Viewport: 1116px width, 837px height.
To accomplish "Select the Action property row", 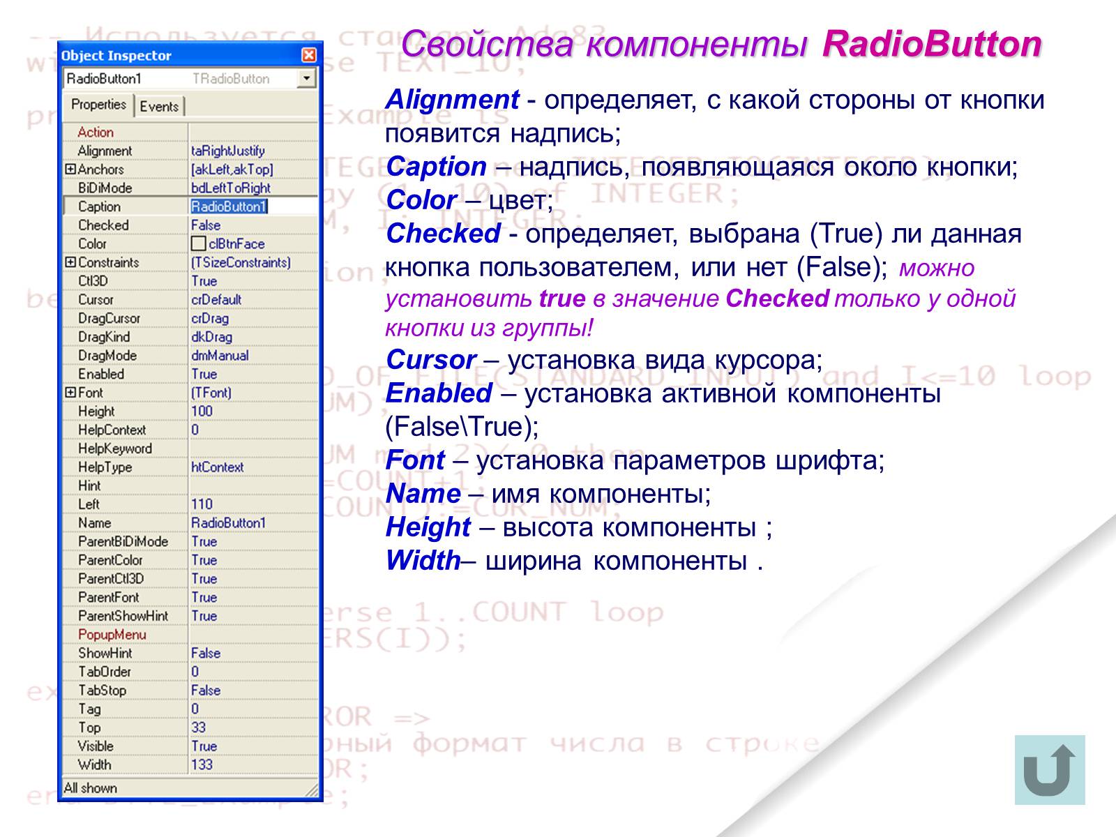I will (190, 132).
